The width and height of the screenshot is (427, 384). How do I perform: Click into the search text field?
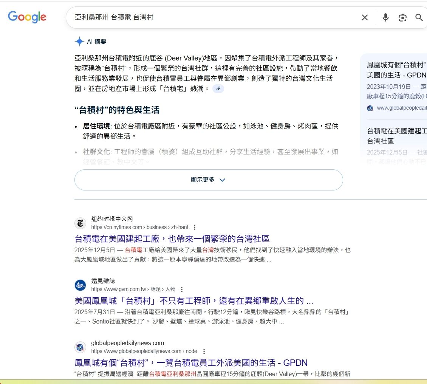(212, 17)
